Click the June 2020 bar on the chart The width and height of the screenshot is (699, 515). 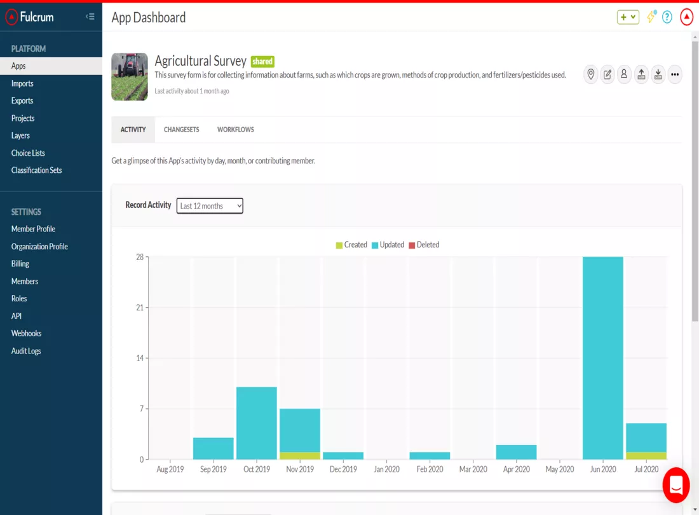(602, 356)
